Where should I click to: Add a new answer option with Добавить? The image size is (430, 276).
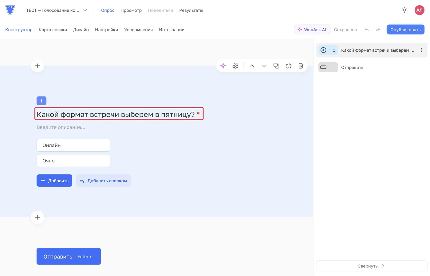[54, 181]
